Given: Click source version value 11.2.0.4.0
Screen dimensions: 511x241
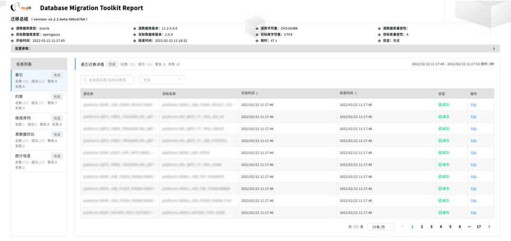Looking at the screenshot, I should point(169,28).
